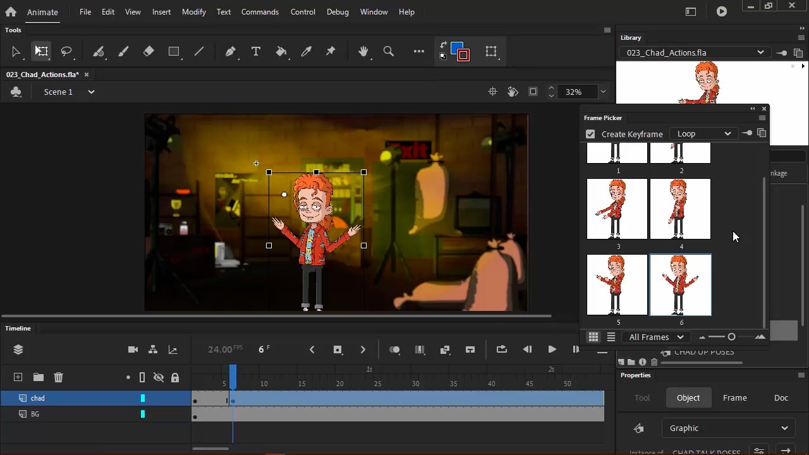
Task: Select the Text tool
Action: point(255,51)
